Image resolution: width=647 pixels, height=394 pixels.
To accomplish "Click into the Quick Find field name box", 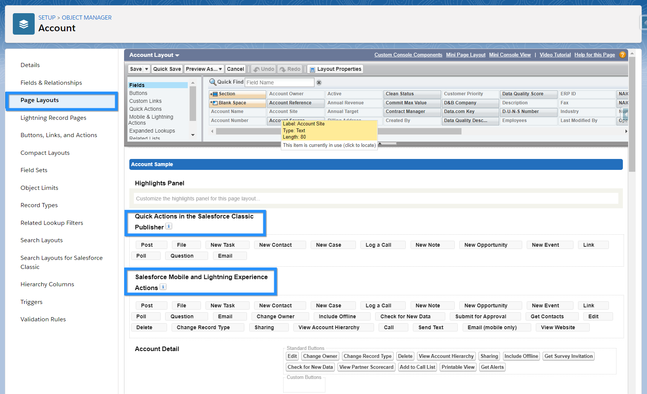I will (279, 82).
